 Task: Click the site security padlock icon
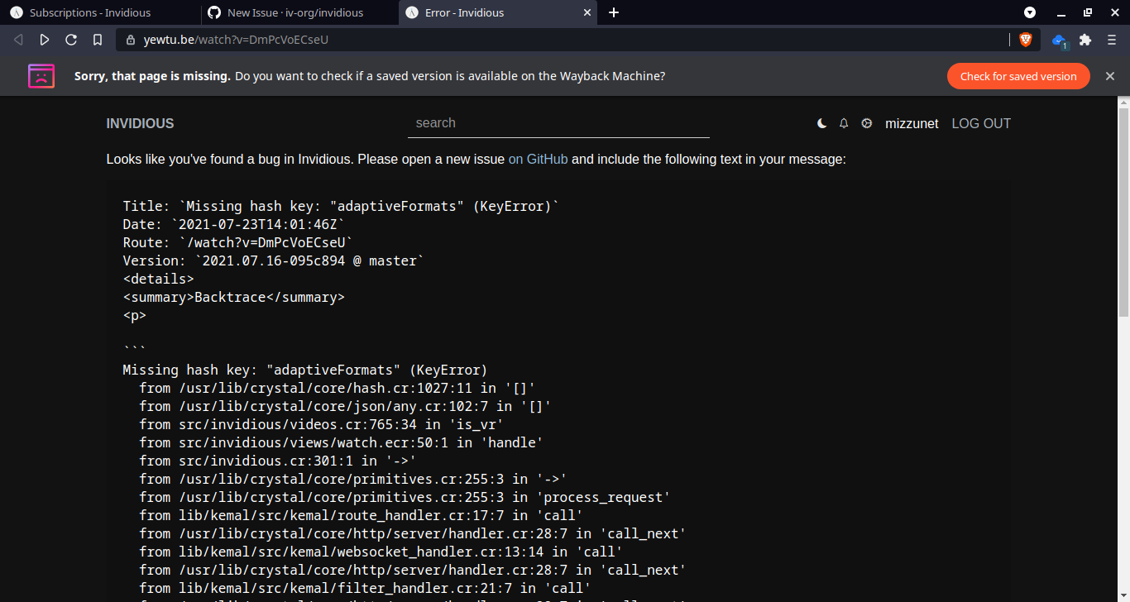pos(131,39)
